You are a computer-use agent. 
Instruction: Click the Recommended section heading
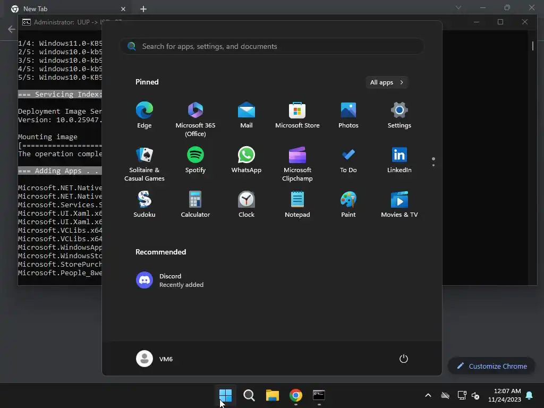click(x=160, y=252)
